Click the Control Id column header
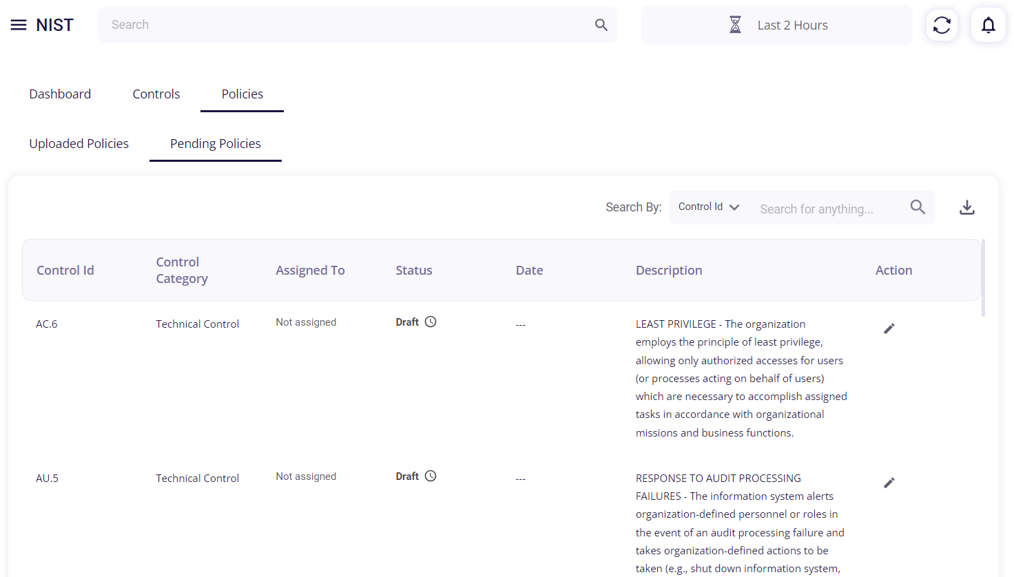The height and width of the screenshot is (577, 1014). click(x=65, y=271)
